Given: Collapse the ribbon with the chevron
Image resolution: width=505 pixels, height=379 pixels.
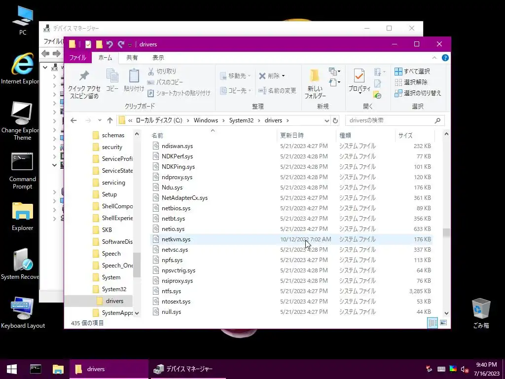Looking at the screenshot, I should [434, 58].
